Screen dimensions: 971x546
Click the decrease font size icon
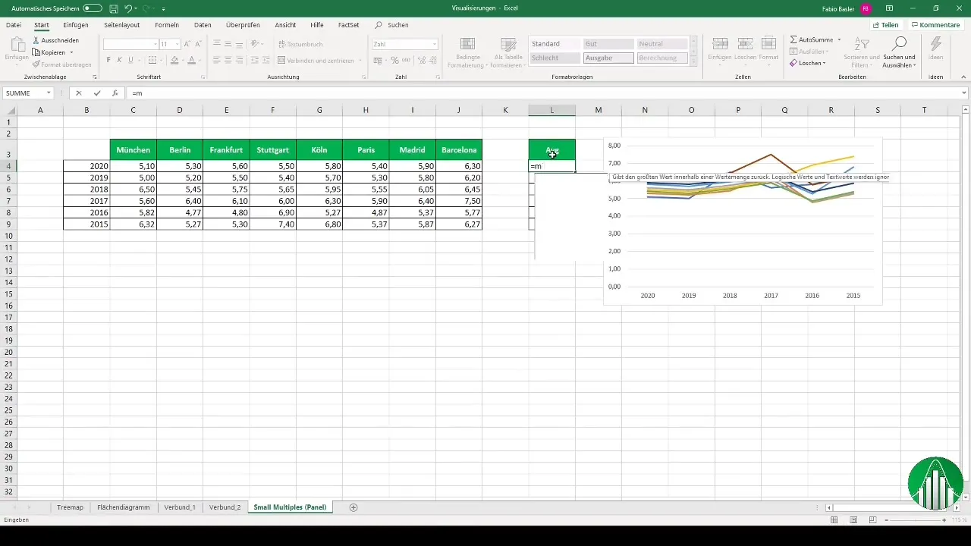pos(198,44)
